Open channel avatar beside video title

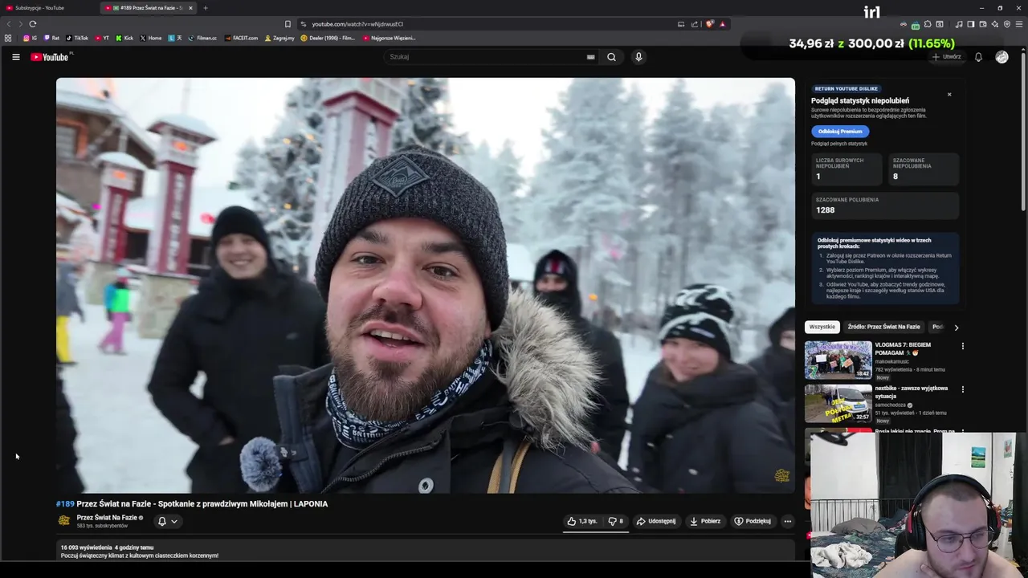pyautogui.click(x=64, y=521)
